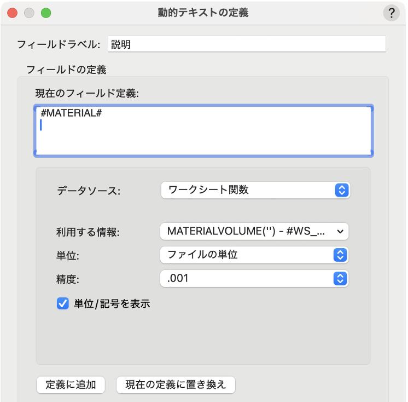Screen dimensions: 408x402
Task: Click the chevron on 利用する情報 combo box
Action: pyautogui.click(x=340, y=232)
